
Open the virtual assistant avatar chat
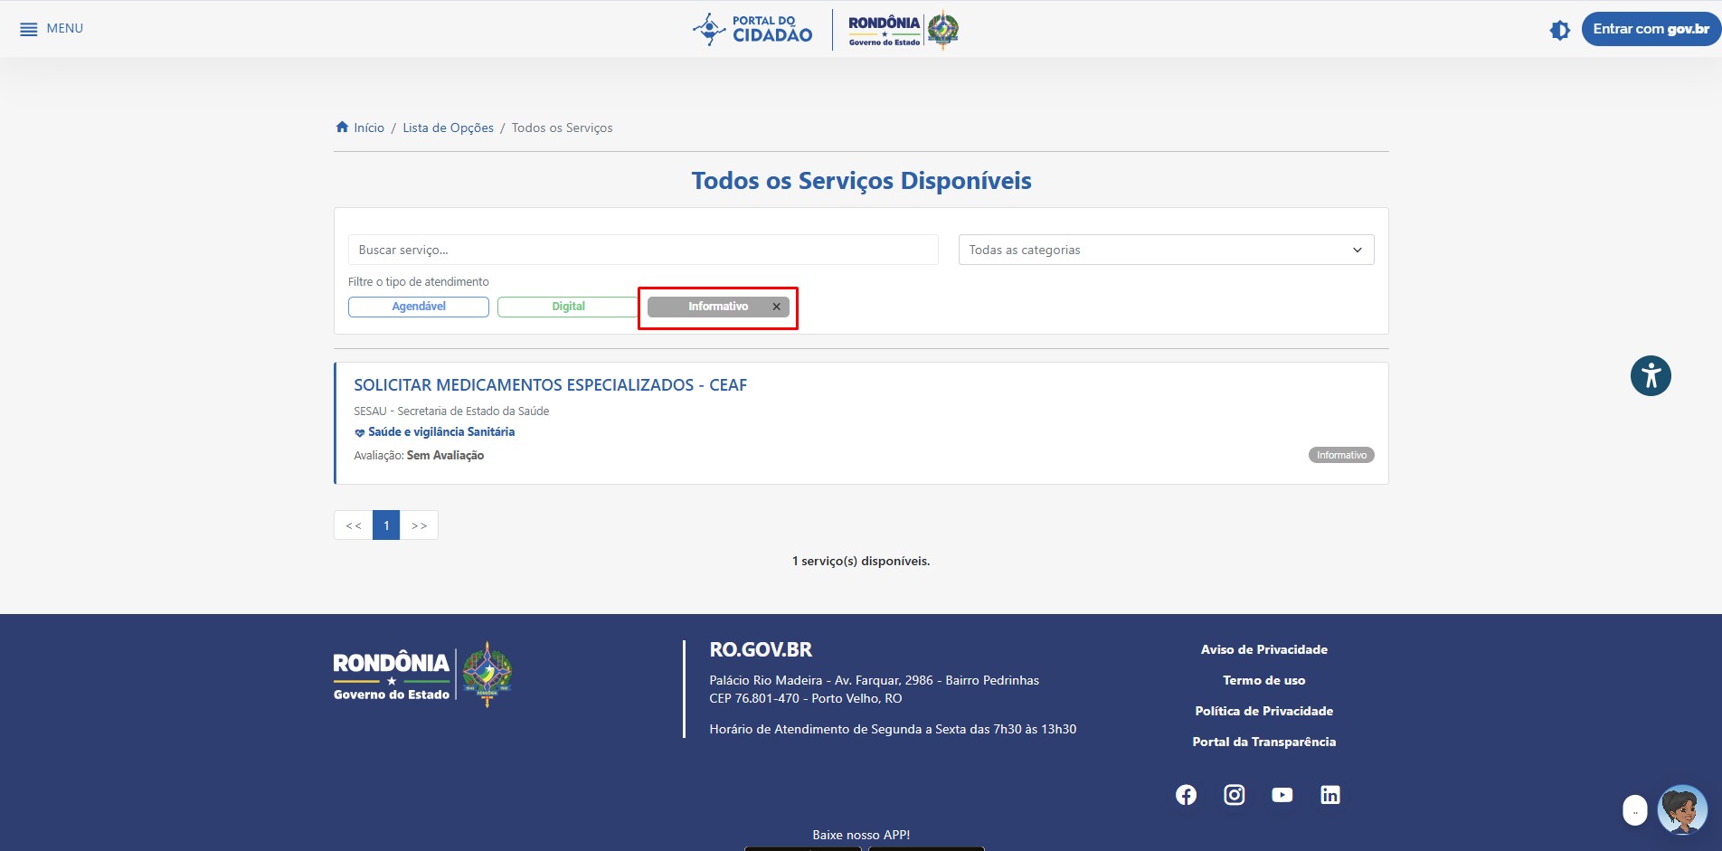tap(1682, 809)
